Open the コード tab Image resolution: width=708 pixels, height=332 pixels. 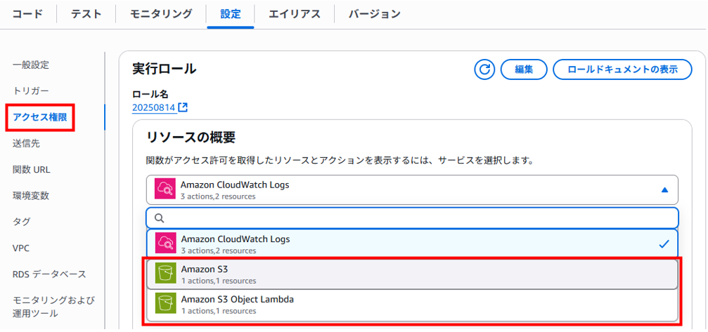click(x=27, y=14)
